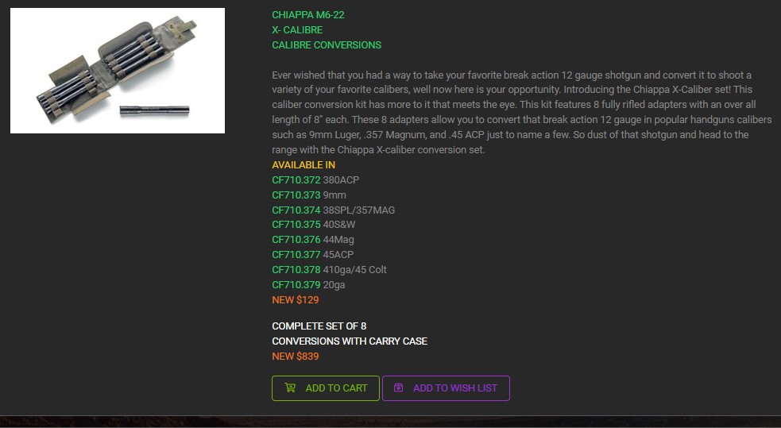Pick the CF710.377 45ACP code
The height and width of the screenshot is (428, 781).
pos(313,255)
